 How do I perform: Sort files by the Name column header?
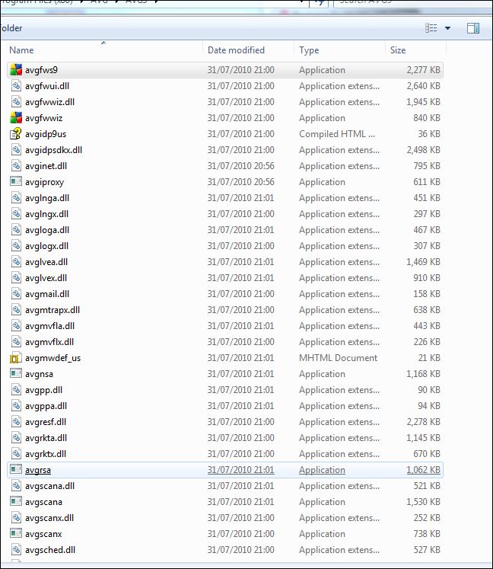(21, 50)
